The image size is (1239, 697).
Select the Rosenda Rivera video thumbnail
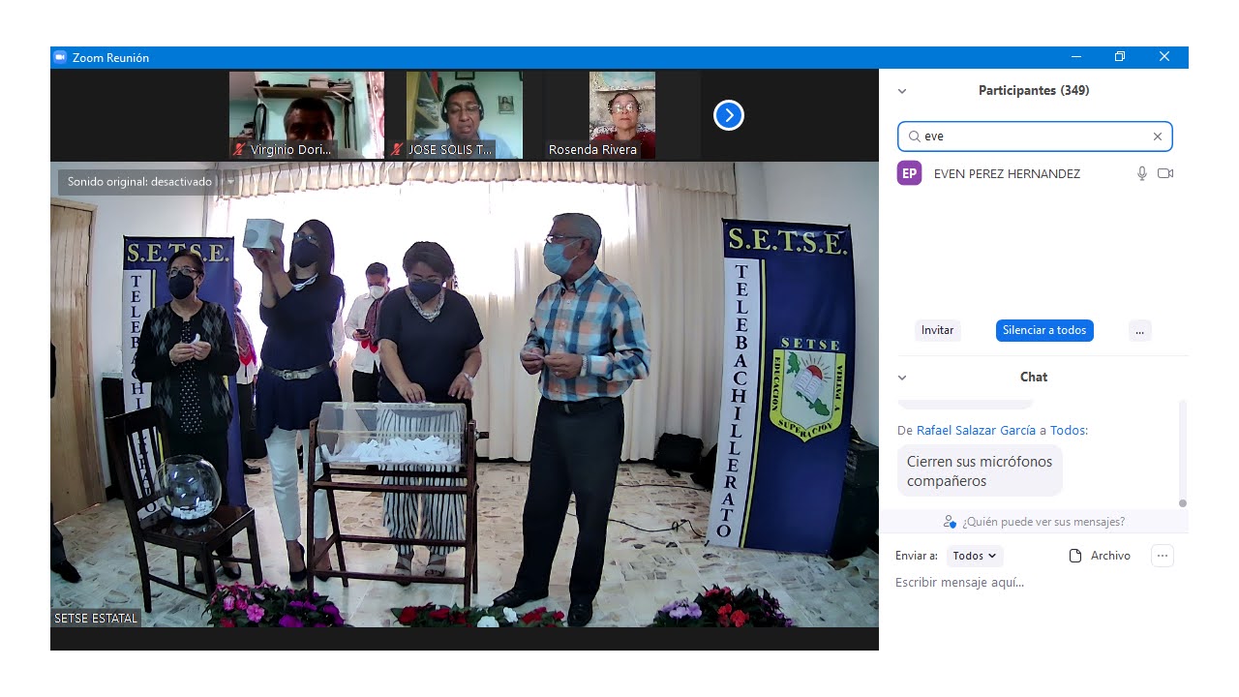(621, 114)
